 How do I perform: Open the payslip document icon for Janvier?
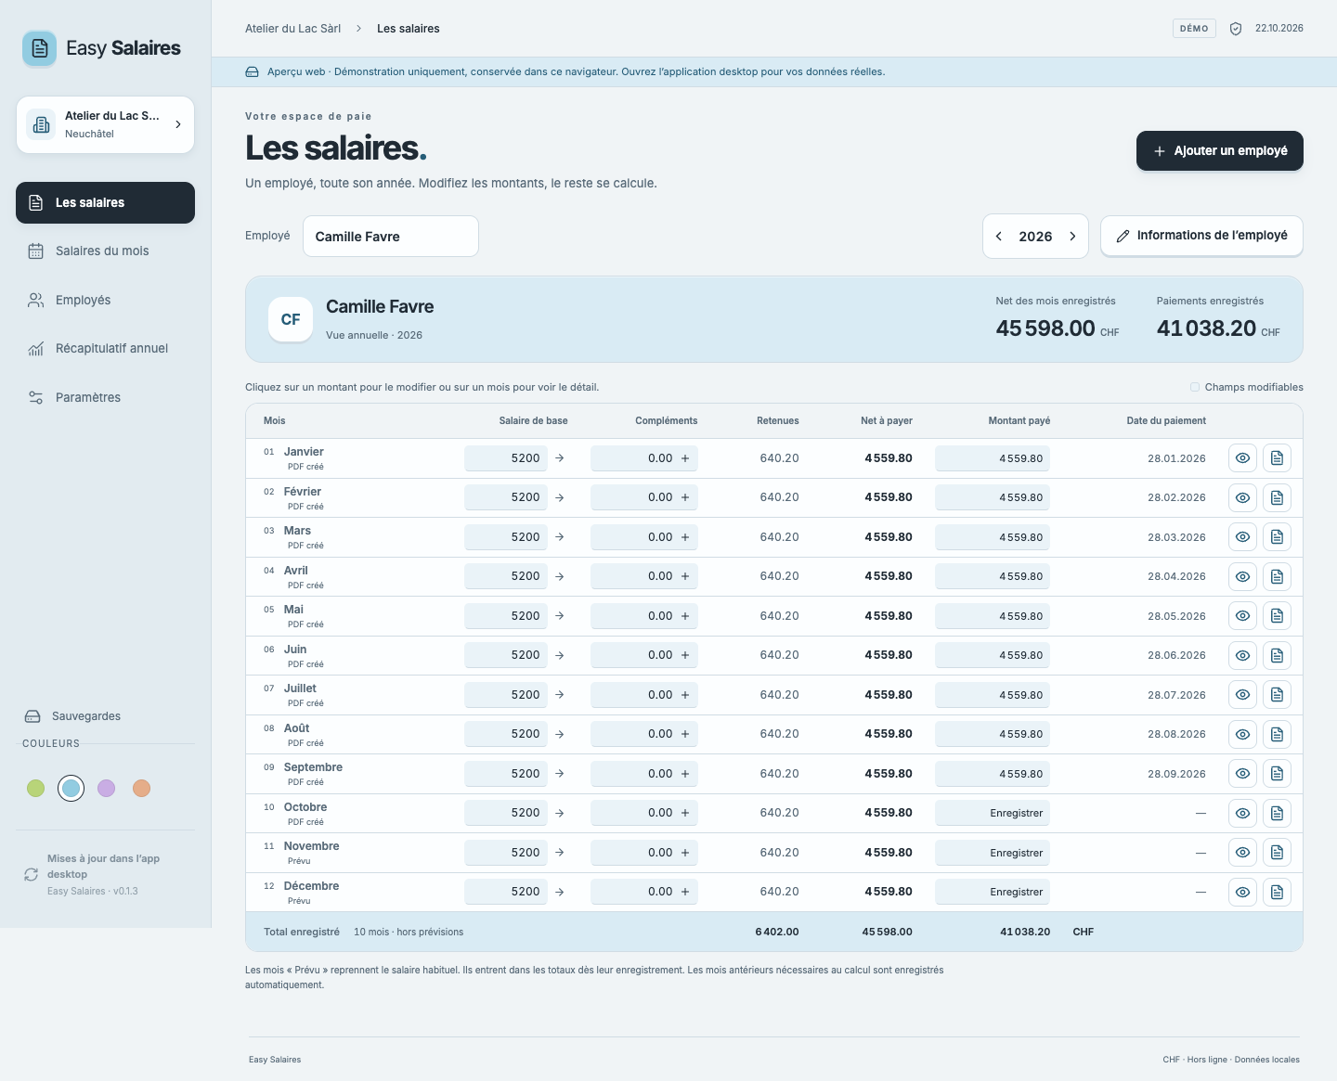click(1277, 458)
